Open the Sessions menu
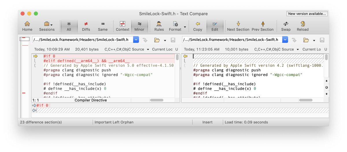The width and height of the screenshot is (347, 152). pos(47,26)
